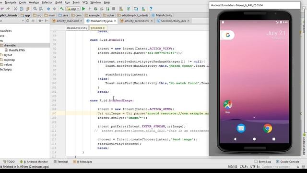307x173 pixels.
Task: Close the activity_main.xml tab
Action: click(81, 21)
